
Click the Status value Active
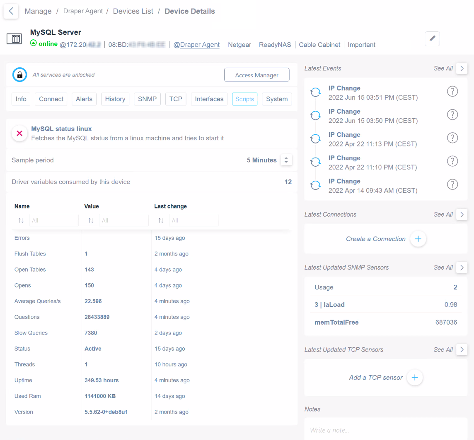click(x=93, y=349)
